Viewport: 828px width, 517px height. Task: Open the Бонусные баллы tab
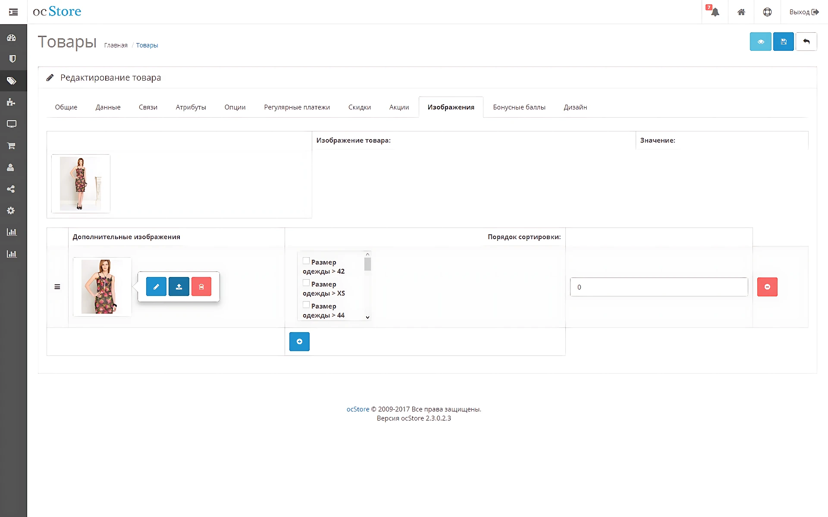(519, 107)
